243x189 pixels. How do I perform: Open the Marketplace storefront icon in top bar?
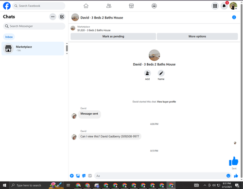click(131, 6)
